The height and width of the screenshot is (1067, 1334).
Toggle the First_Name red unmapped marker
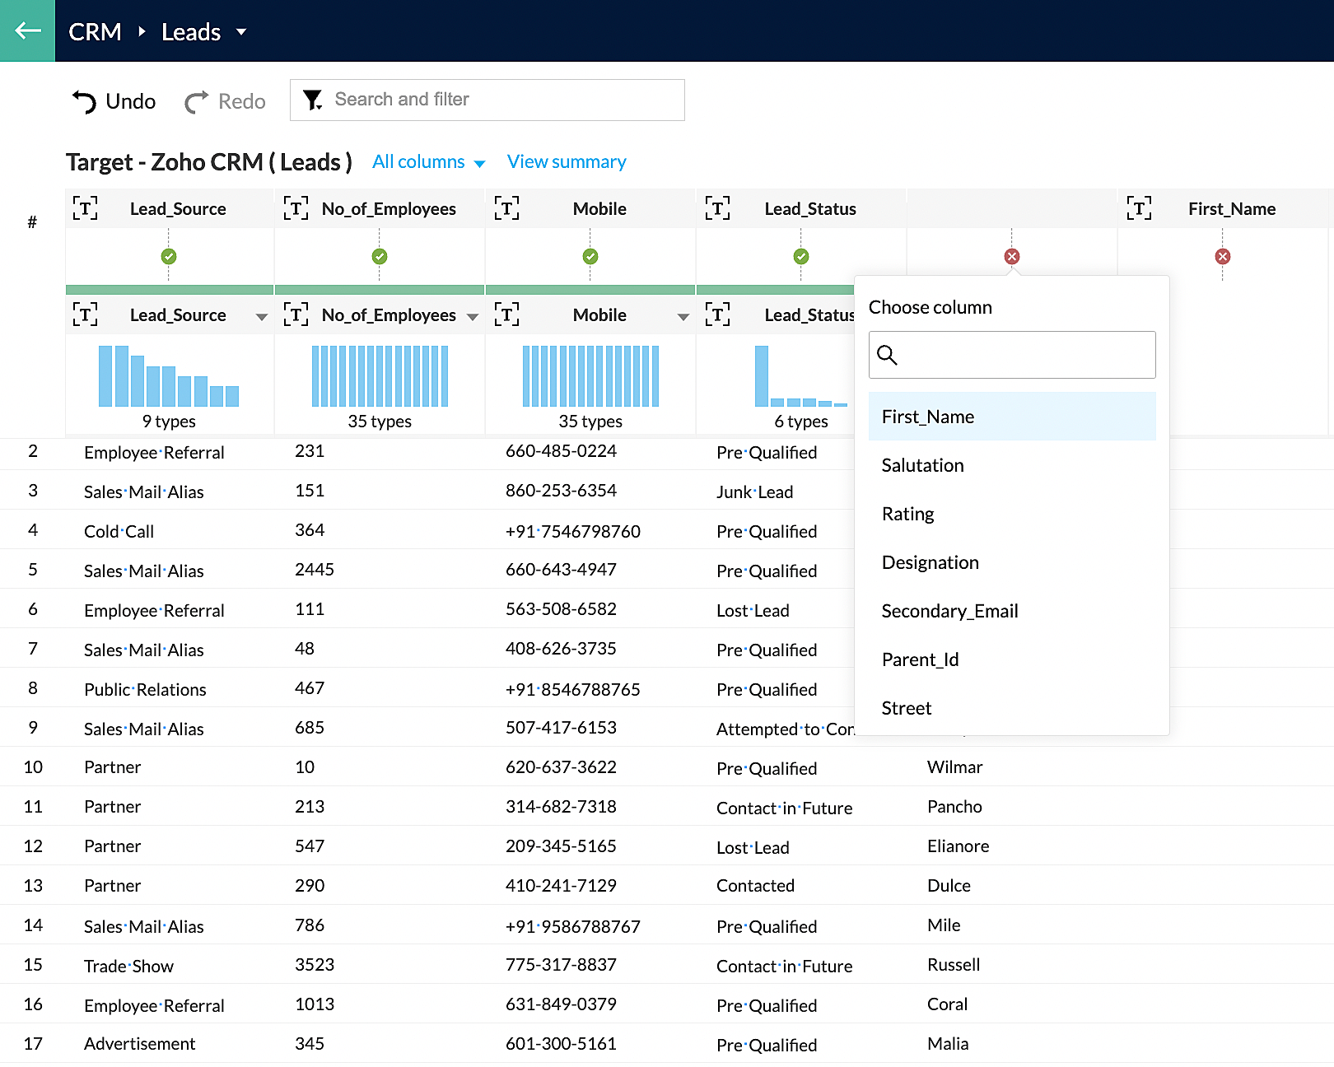(x=1223, y=257)
